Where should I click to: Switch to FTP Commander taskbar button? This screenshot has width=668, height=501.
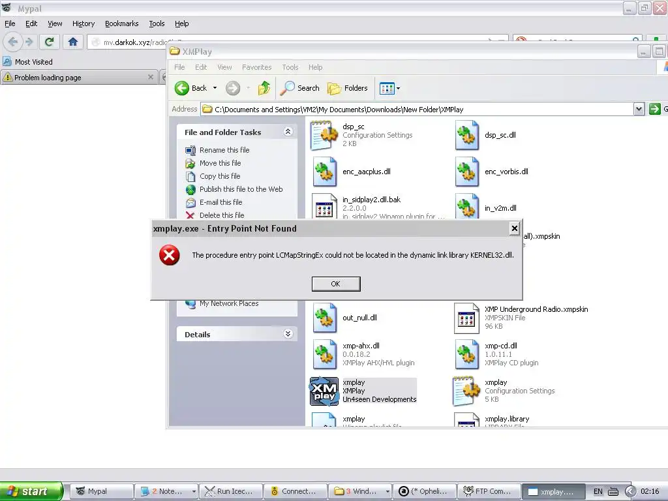[x=489, y=491]
